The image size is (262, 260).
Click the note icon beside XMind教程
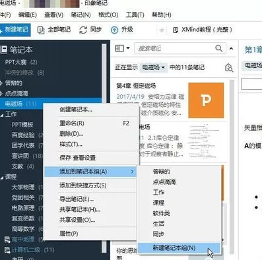point(176,30)
